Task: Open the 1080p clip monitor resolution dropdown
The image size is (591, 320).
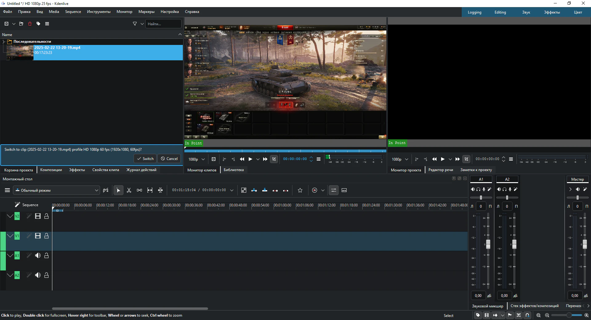Action: [x=196, y=159]
